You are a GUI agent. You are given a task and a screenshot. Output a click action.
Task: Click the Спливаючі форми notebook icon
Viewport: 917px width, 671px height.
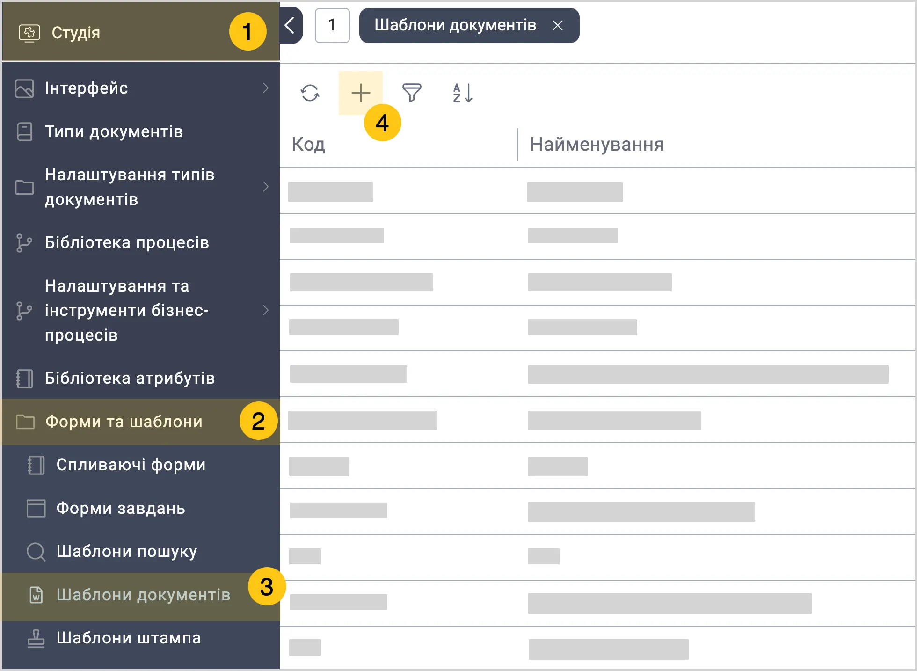click(36, 466)
